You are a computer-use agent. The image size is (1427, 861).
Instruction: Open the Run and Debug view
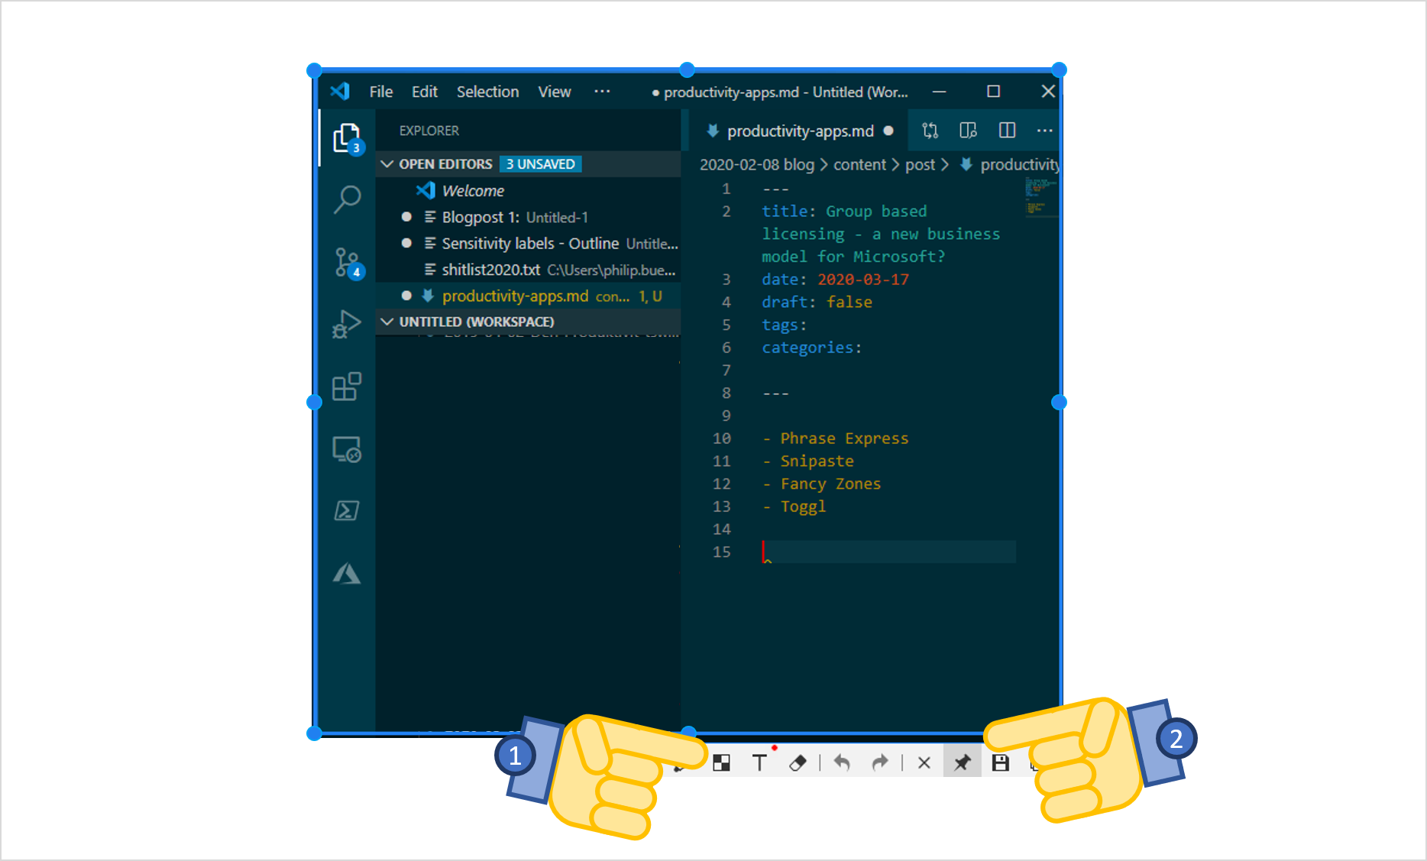point(347,324)
